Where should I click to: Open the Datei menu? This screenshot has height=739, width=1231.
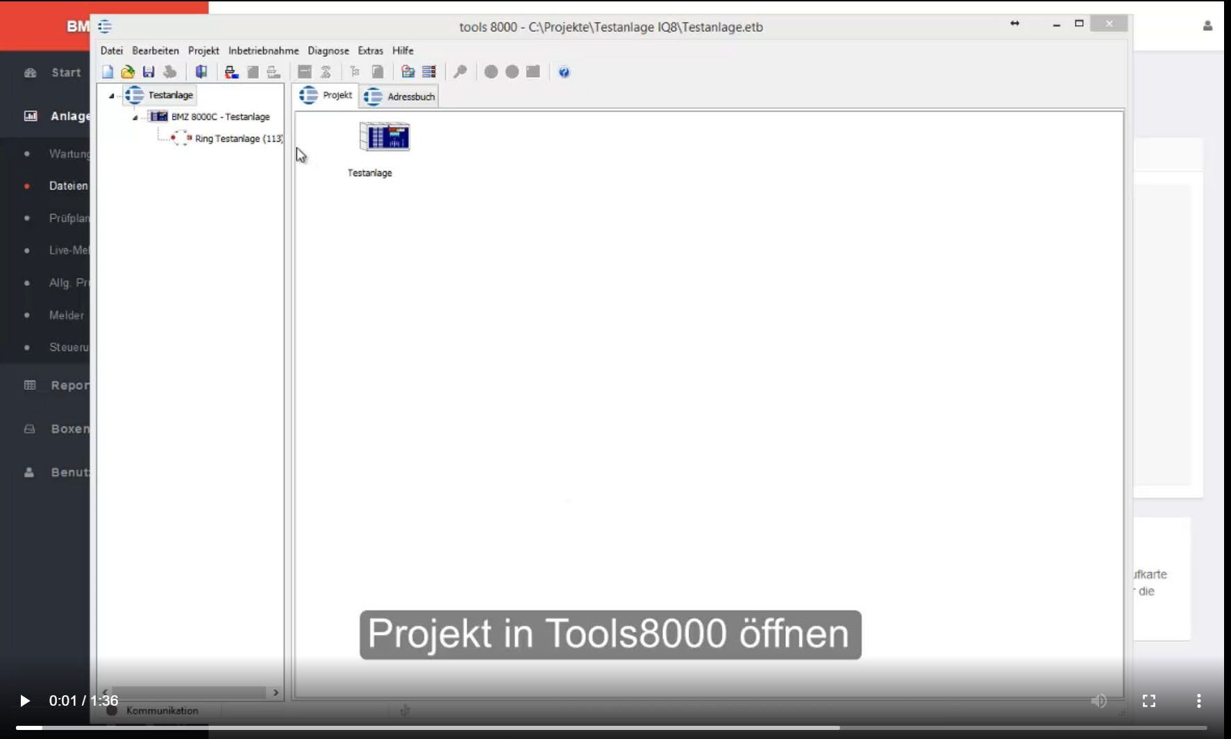click(x=112, y=51)
